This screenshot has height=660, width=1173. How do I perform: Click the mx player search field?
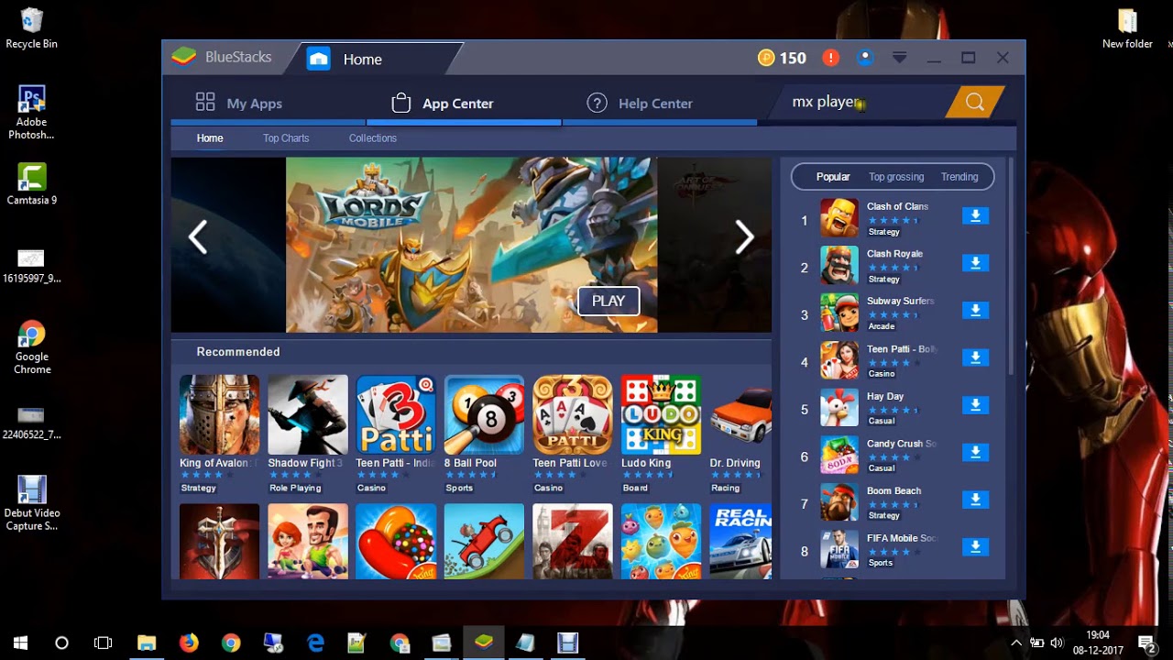[x=861, y=103]
